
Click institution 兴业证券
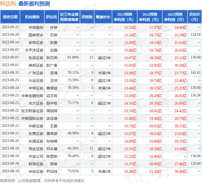coord(36,81)
